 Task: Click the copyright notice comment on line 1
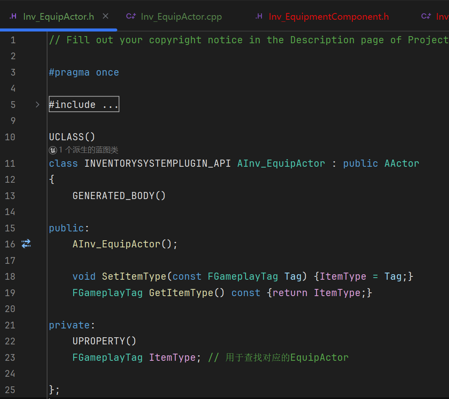pyautogui.click(x=248, y=40)
